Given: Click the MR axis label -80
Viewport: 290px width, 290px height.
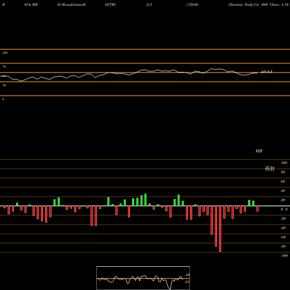Looking at the screenshot, I should point(283,246).
